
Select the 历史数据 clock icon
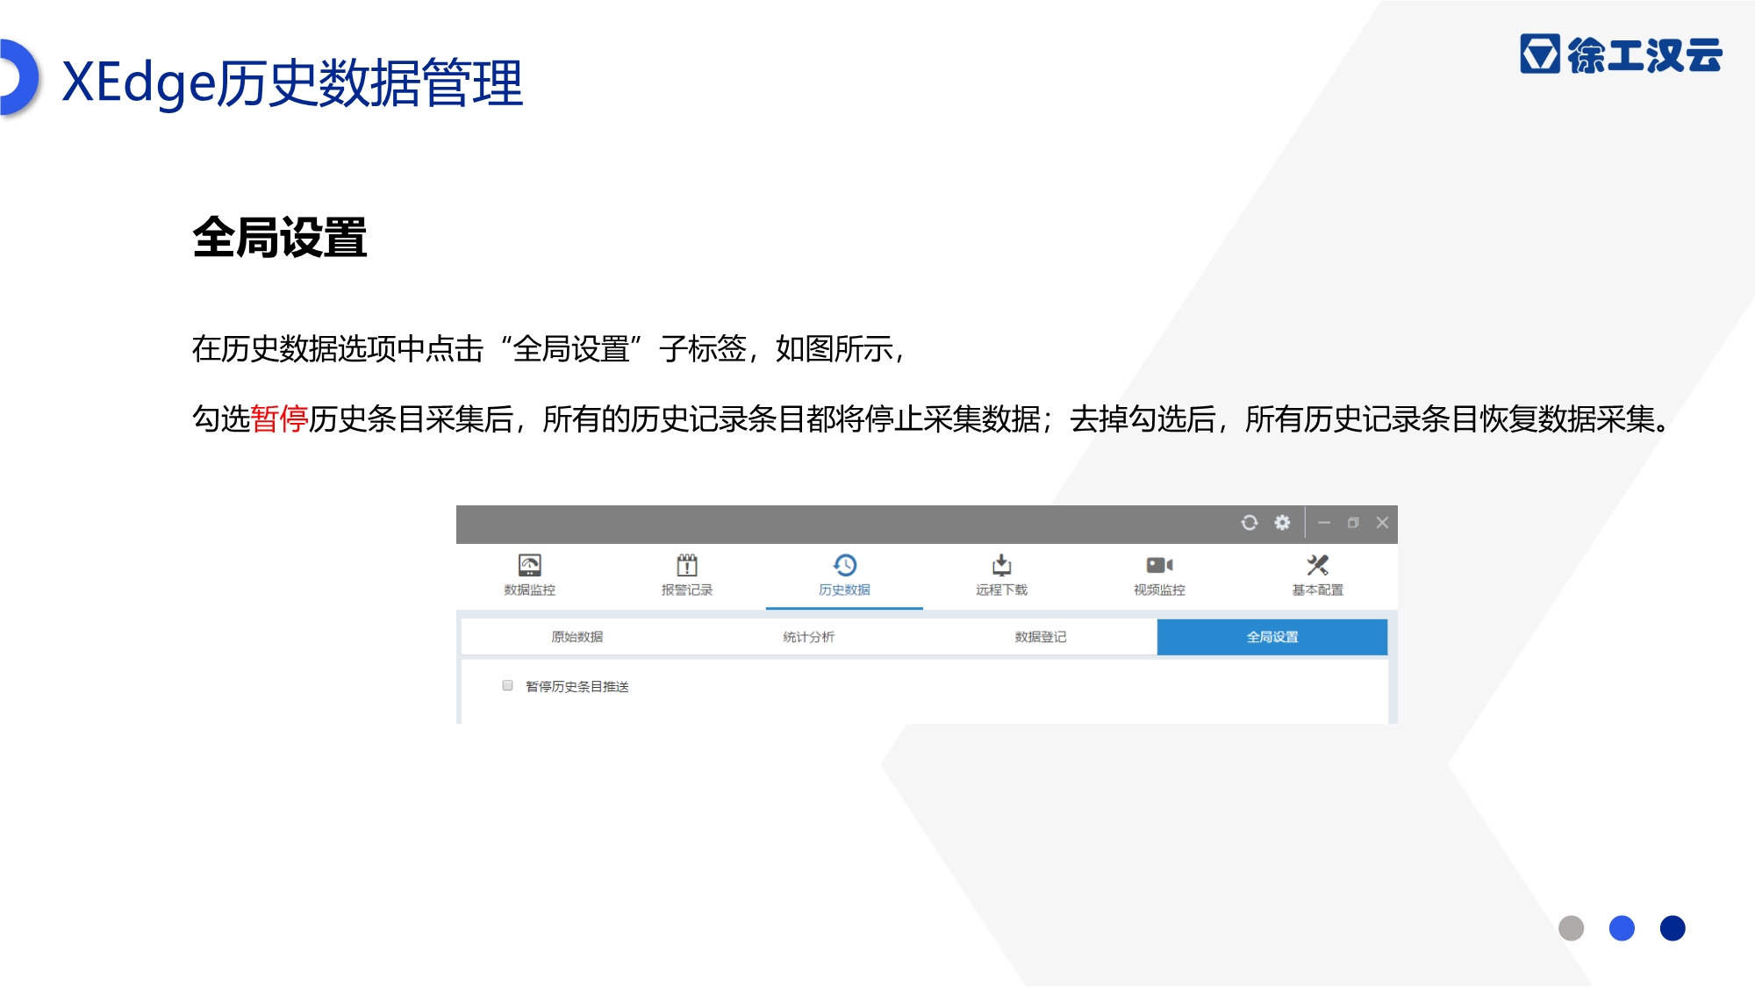click(x=844, y=565)
